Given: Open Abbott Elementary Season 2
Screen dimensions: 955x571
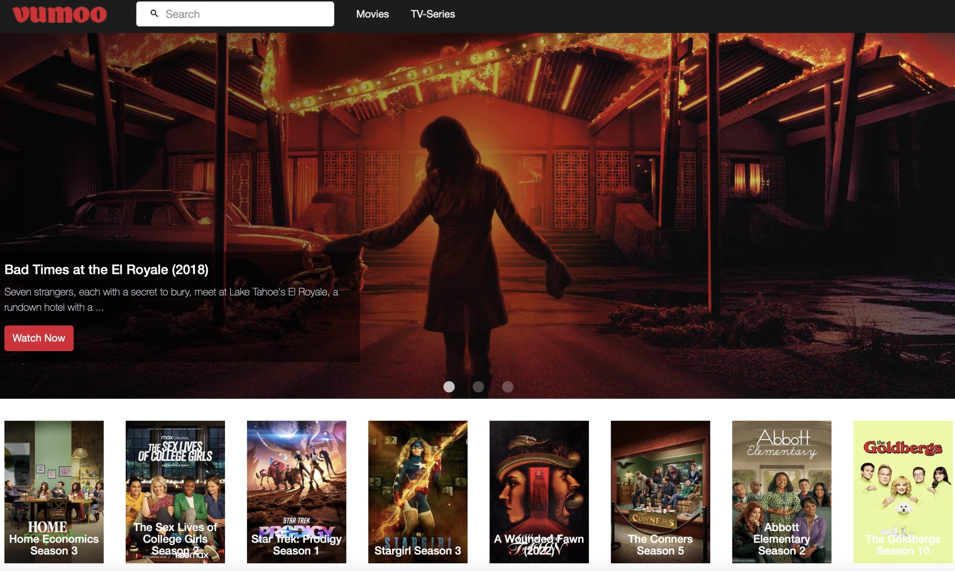Looking at the screenshot, I should [x=782, y=493].
